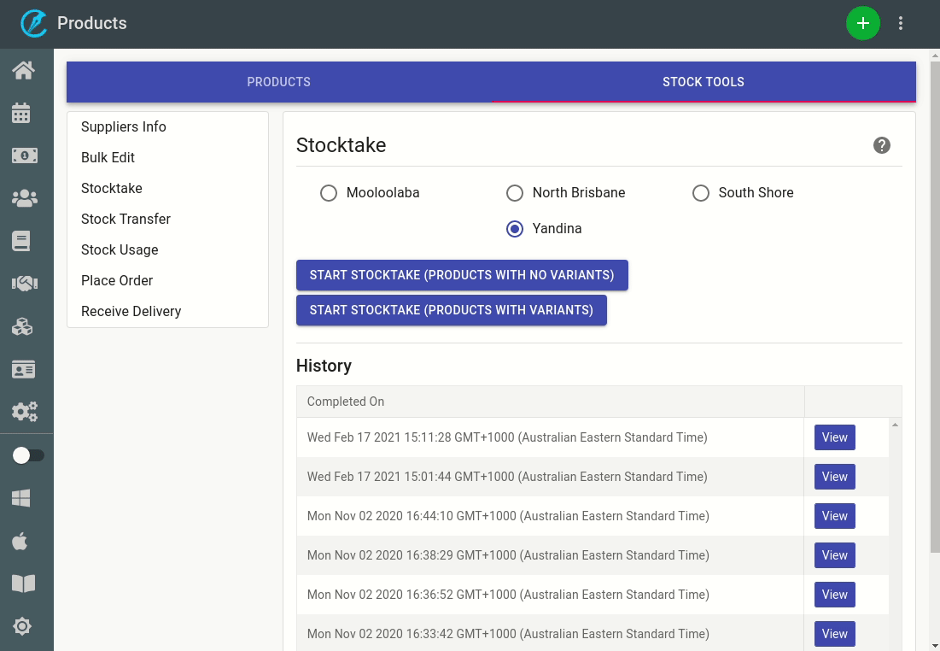This screenshot has height=651, width=940.
Task: View the 16:44:10 Nov 02 stocktake
Action: point(834,516)
